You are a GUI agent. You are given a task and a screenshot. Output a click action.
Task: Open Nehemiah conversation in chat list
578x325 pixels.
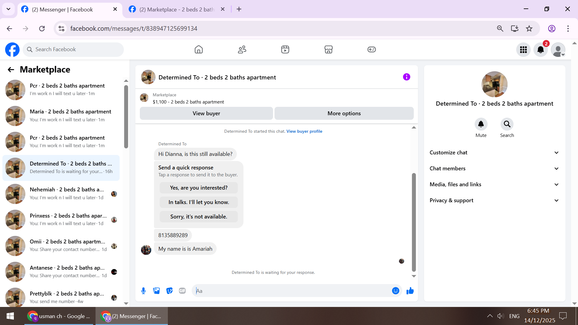tap(61, 194)
